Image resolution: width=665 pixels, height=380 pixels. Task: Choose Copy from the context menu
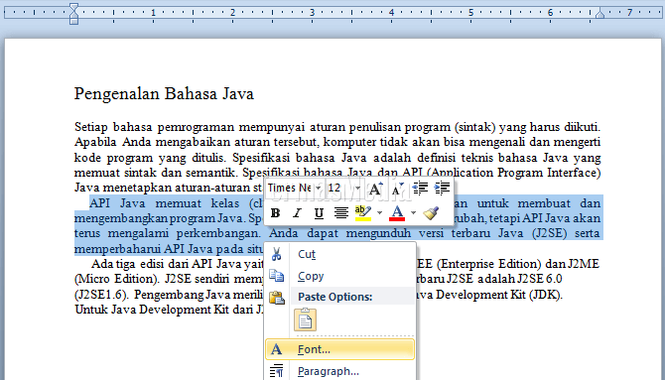tap(339, 276)
